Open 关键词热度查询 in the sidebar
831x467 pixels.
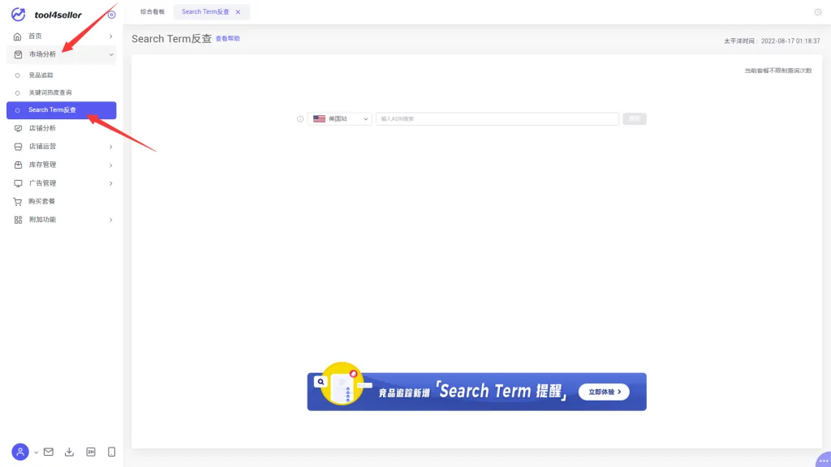[x=50, y=92]
